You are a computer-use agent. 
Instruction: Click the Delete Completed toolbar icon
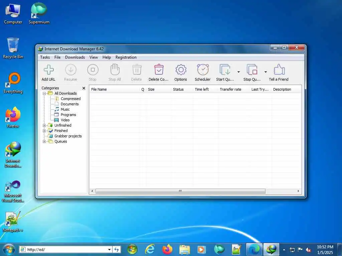(159, 69)
